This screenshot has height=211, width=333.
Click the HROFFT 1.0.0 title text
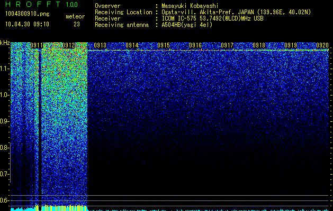pyautogui.click(x=41, y=4)
